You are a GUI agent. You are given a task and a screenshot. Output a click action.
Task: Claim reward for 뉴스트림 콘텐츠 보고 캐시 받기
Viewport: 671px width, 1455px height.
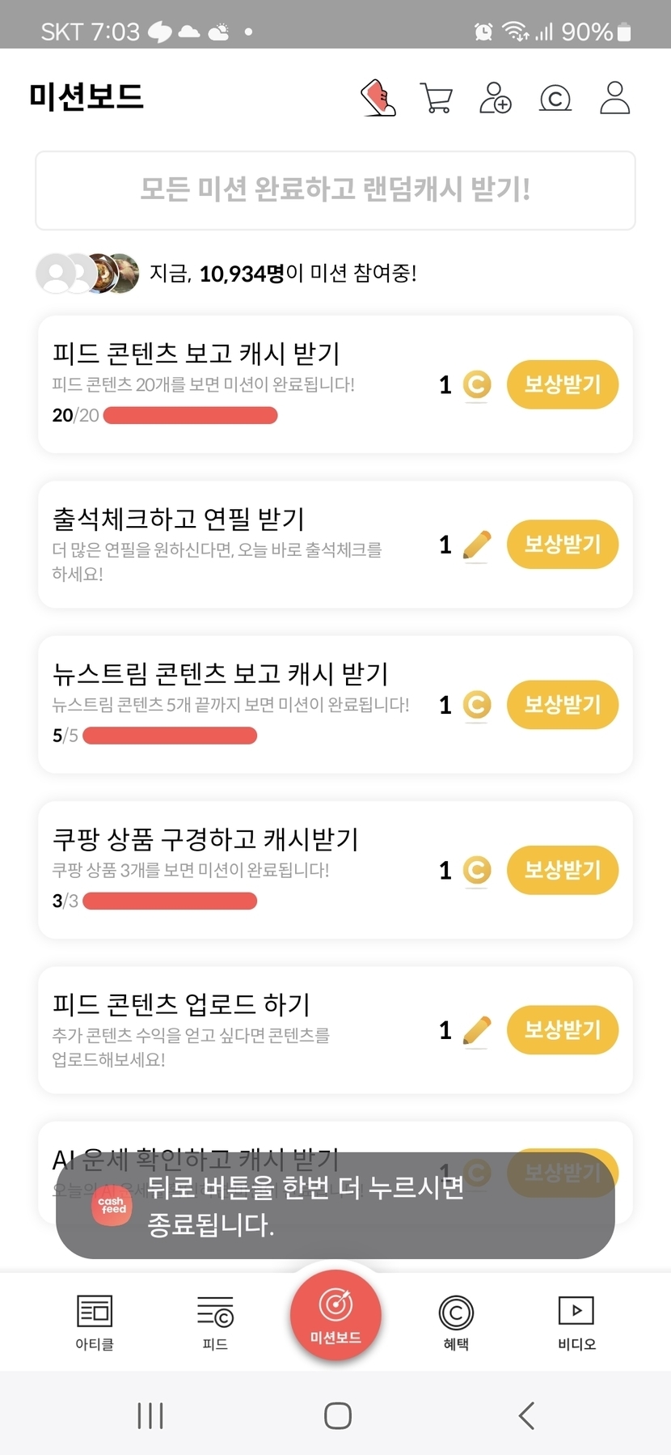coord(563,705)
